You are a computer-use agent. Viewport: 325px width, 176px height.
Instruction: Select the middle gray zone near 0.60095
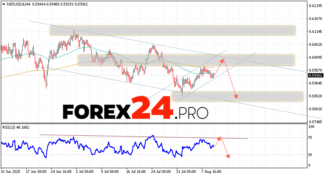[x=186, y=60]
